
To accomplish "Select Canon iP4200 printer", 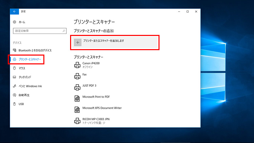I will pos(91,65).
